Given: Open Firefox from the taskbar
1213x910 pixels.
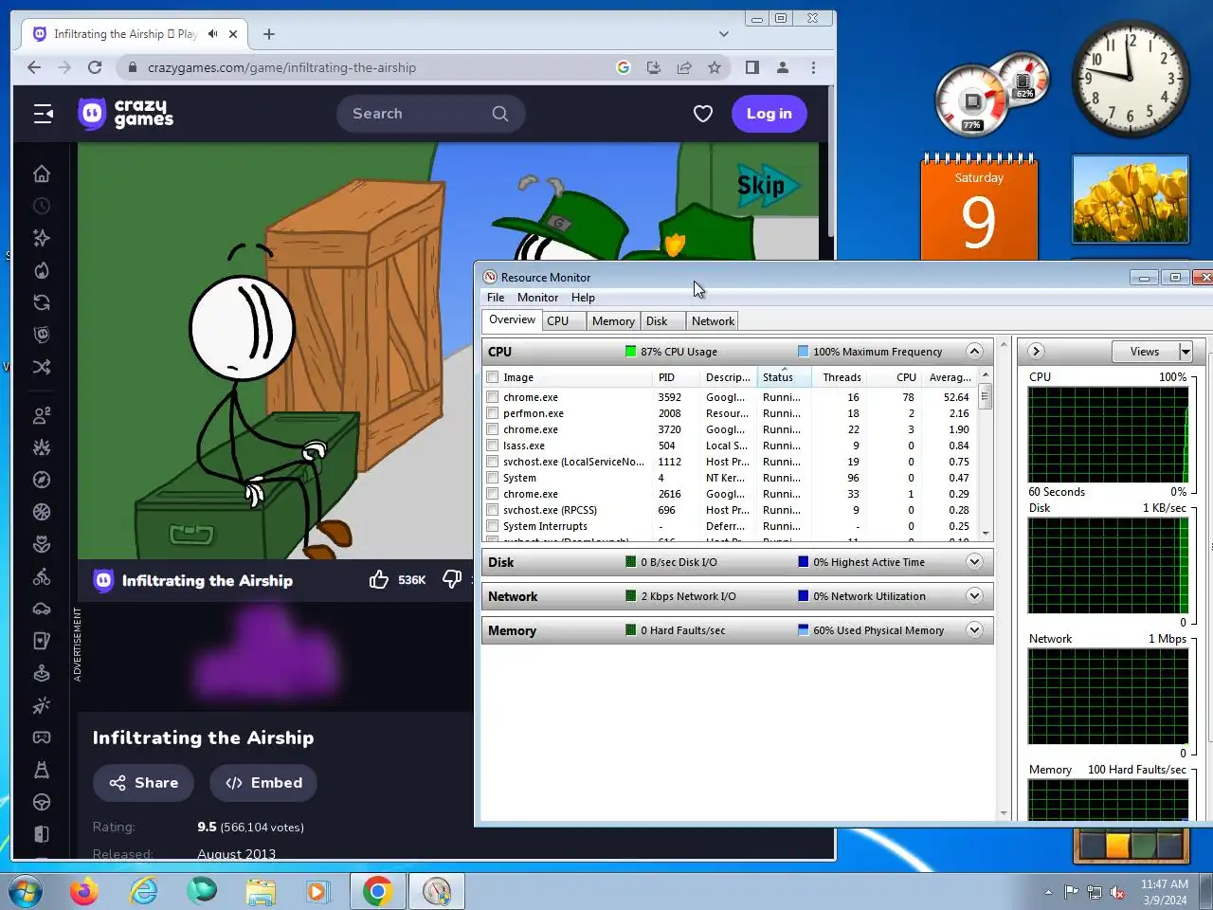Looking at the screenshot, I should [84, 892].
